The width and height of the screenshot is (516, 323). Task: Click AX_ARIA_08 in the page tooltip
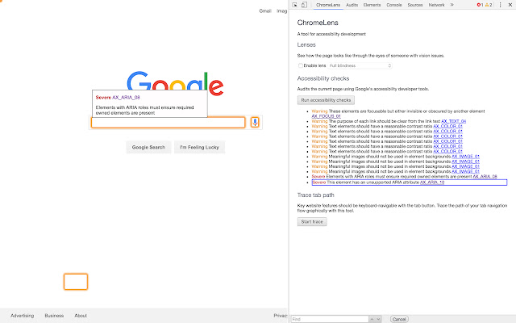tap(126, 97)
